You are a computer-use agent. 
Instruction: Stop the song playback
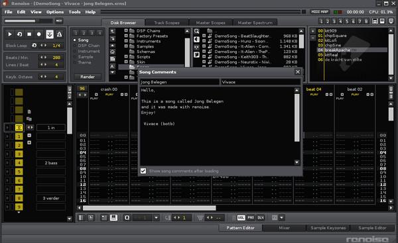point(29,34)
